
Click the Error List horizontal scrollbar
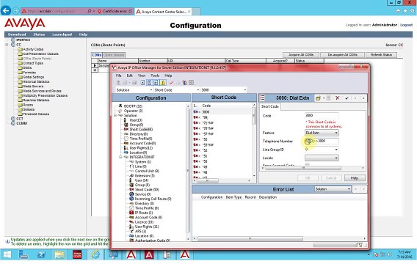pos(279,238)
